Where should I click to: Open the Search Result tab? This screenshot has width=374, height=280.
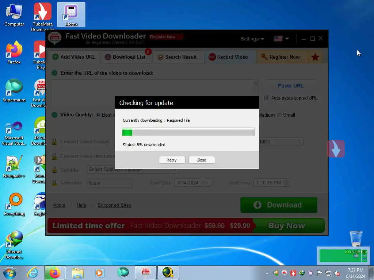tap(178, 57)
